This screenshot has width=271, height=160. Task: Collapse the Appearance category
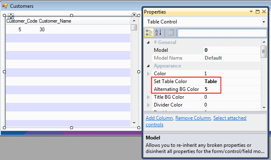(148, 66)
